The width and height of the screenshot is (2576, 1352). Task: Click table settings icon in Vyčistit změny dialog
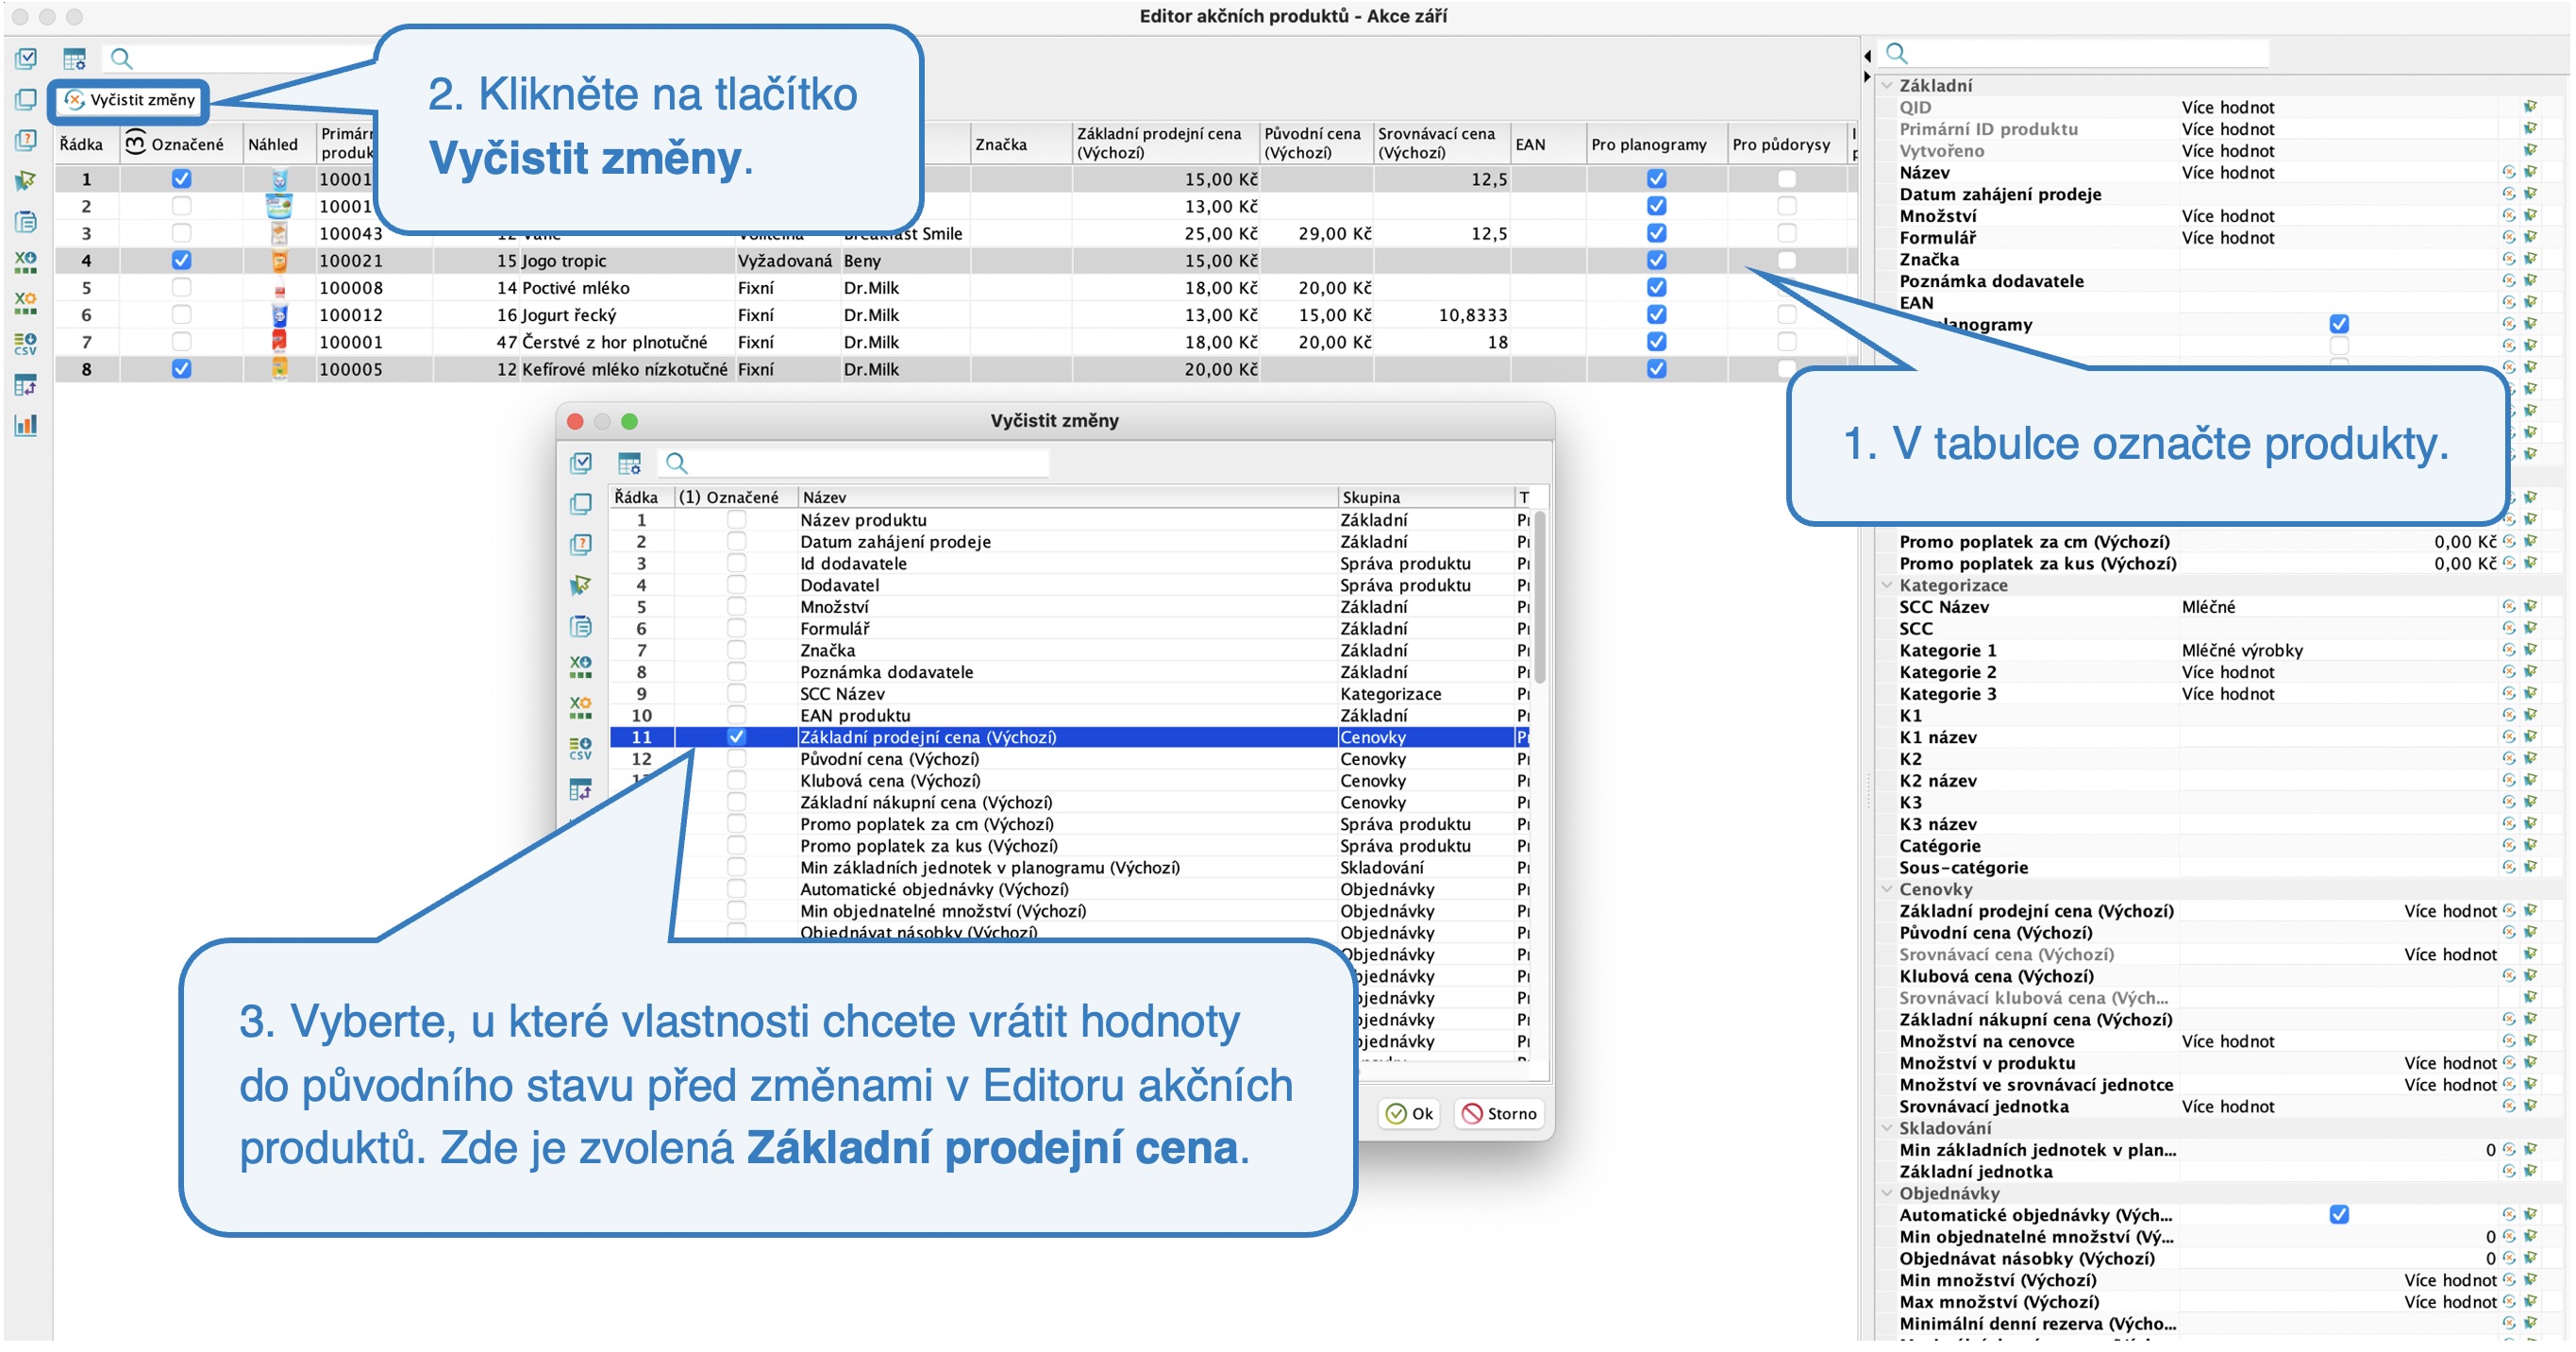pyautogui.click(x=629, y=464)
